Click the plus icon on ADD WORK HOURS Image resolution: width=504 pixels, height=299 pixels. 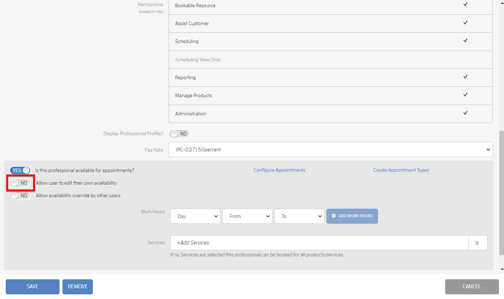point(334,216)
